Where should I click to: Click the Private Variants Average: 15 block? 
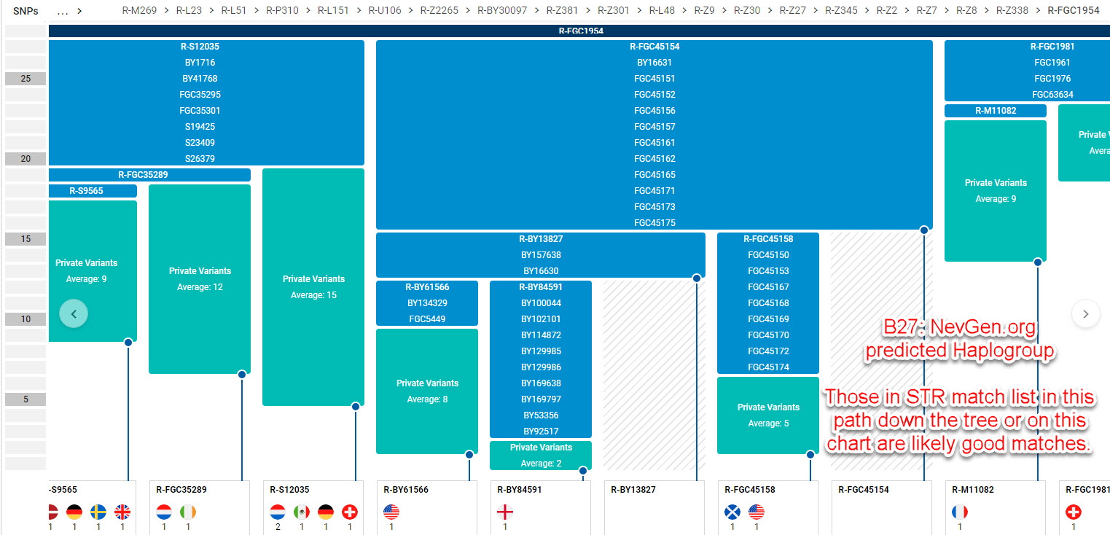tap(313, 286)
